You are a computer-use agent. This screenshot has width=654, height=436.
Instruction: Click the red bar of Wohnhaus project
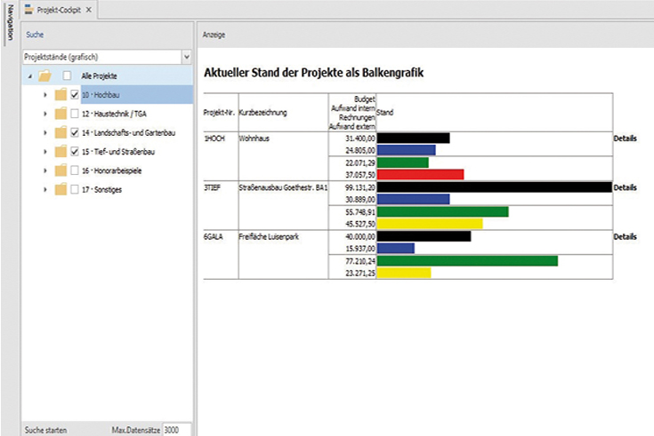420,175
